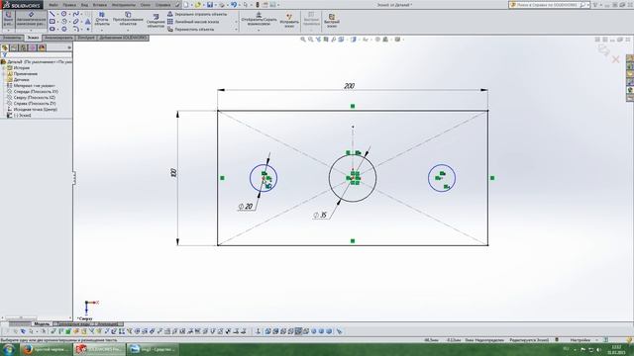Activate Отсечь объекты trim tool

click(102, 19)
